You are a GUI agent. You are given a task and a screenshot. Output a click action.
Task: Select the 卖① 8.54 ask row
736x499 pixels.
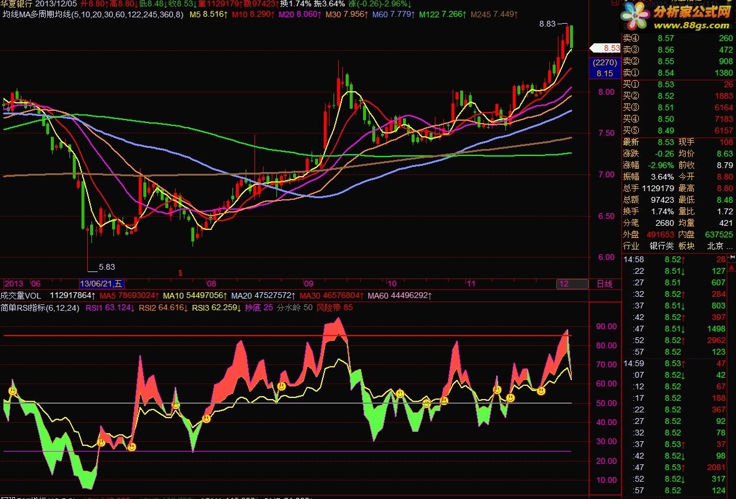[x=678, y=73]
